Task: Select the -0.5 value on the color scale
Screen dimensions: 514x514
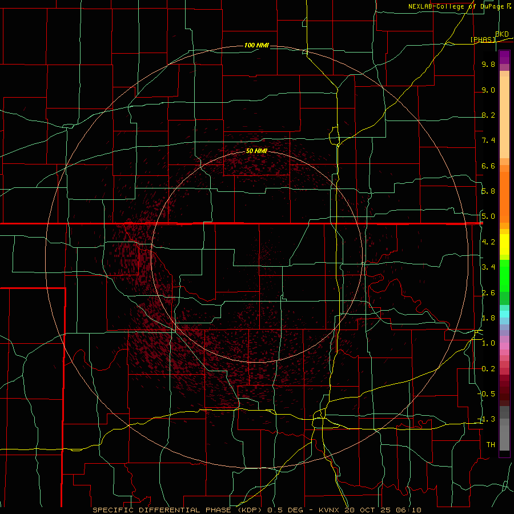Action: tap(487, 394)
